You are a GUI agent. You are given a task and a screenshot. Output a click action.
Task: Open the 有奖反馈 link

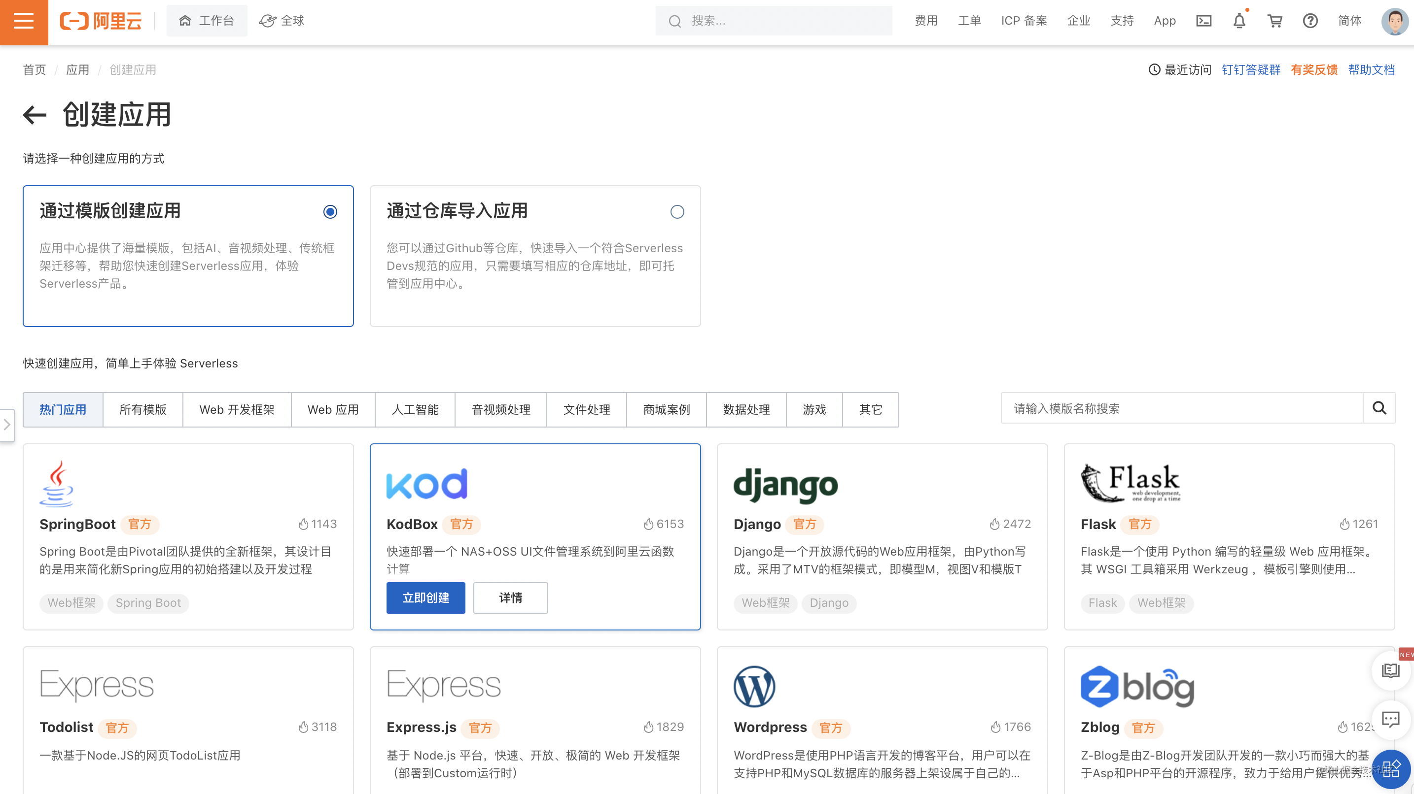(1314, 69)
